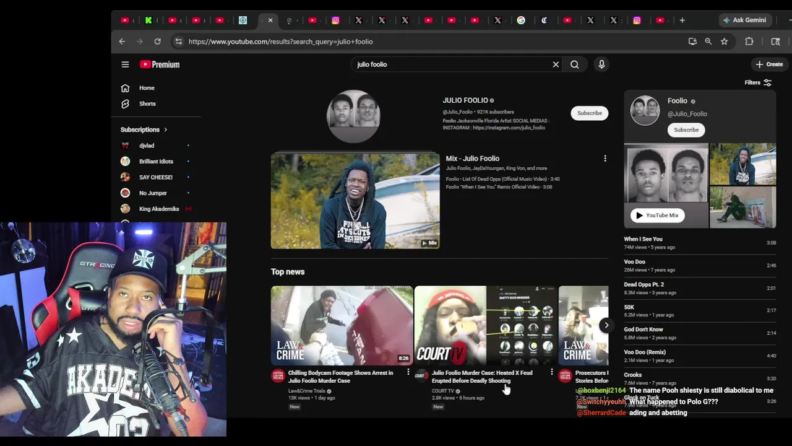This screenshot has width=792, height=446.
Task: Open Julio Foolio Murder Case COURT TV thumbnail
Action: [485, 325]
